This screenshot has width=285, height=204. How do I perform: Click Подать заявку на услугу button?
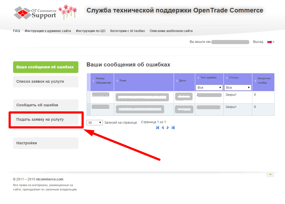pos(46,120)
